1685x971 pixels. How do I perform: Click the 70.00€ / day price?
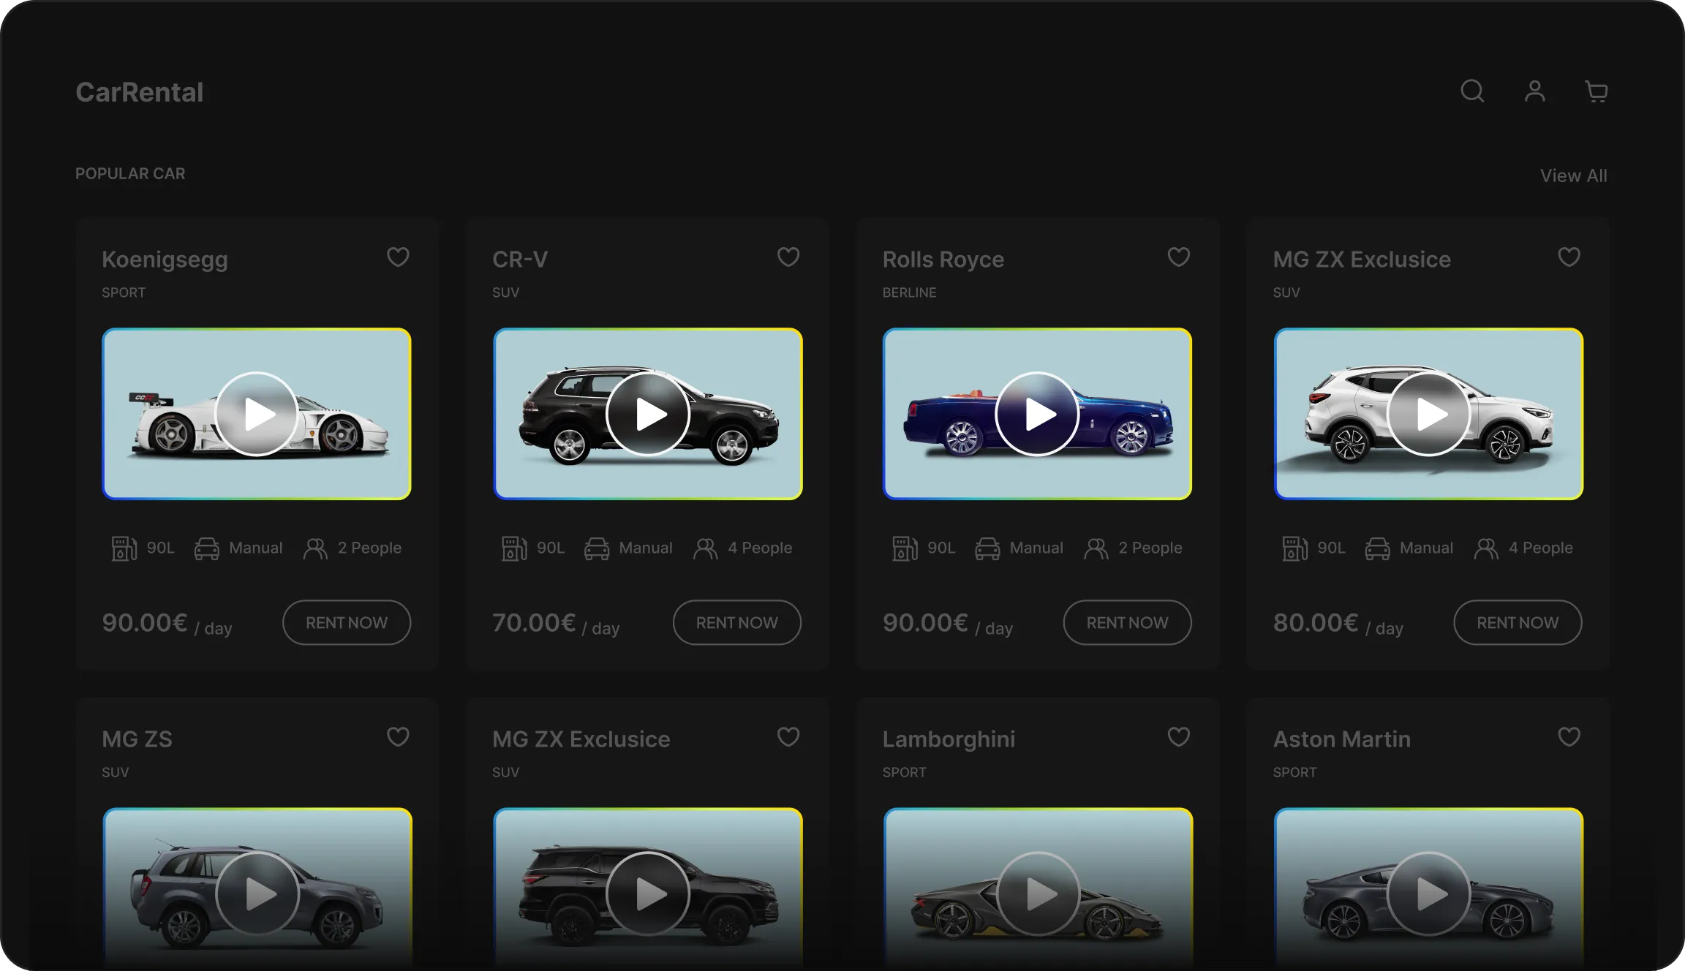click(x=556, y=624)
